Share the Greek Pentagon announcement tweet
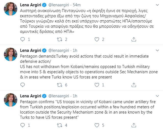The width and height of the screenshot is (163, 130). (134, 39)
